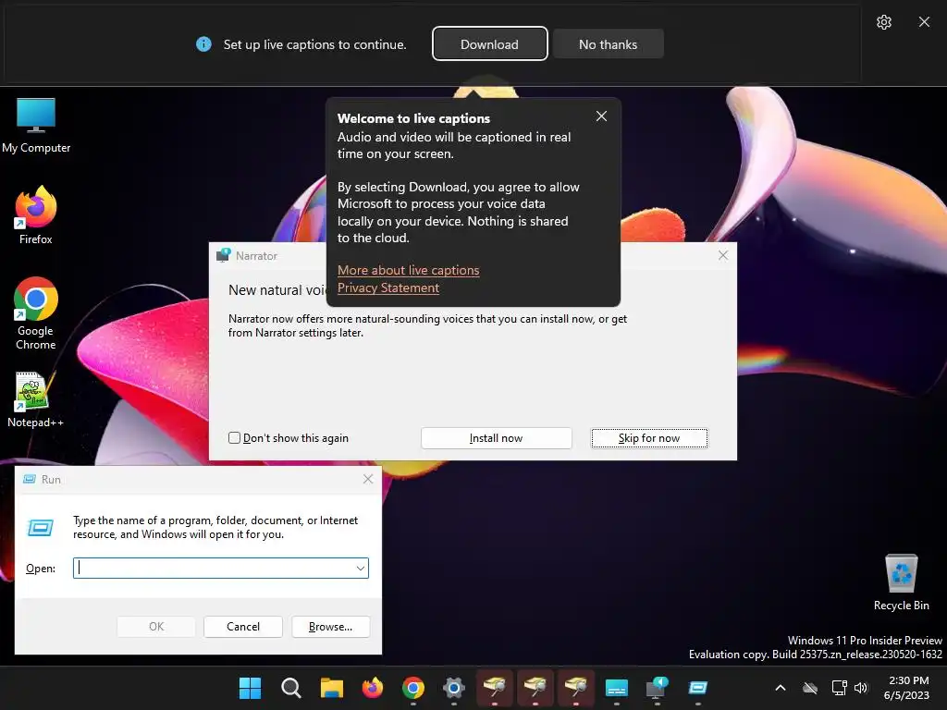Viewport: 947px width, 710px height.
Task: Decline live captions with No thanks
Action: coord(608,44)
